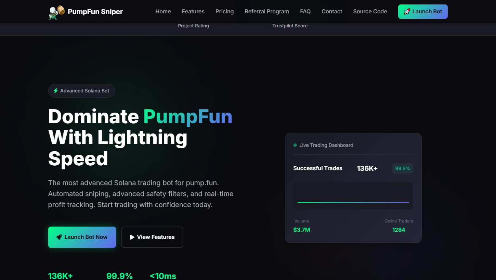Go to the Features nav item
Viewport: 496px width, 280px height.
193,12
